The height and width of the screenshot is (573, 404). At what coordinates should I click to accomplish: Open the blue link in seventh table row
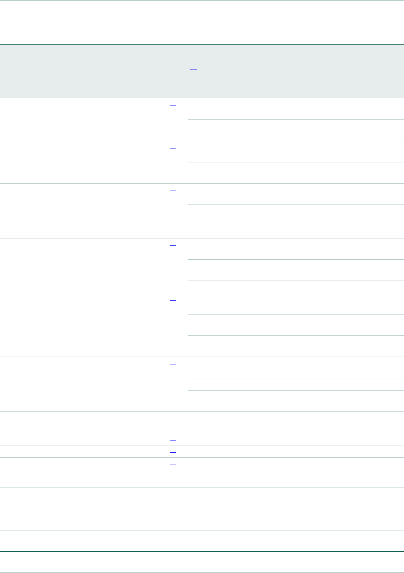(172, 418)
